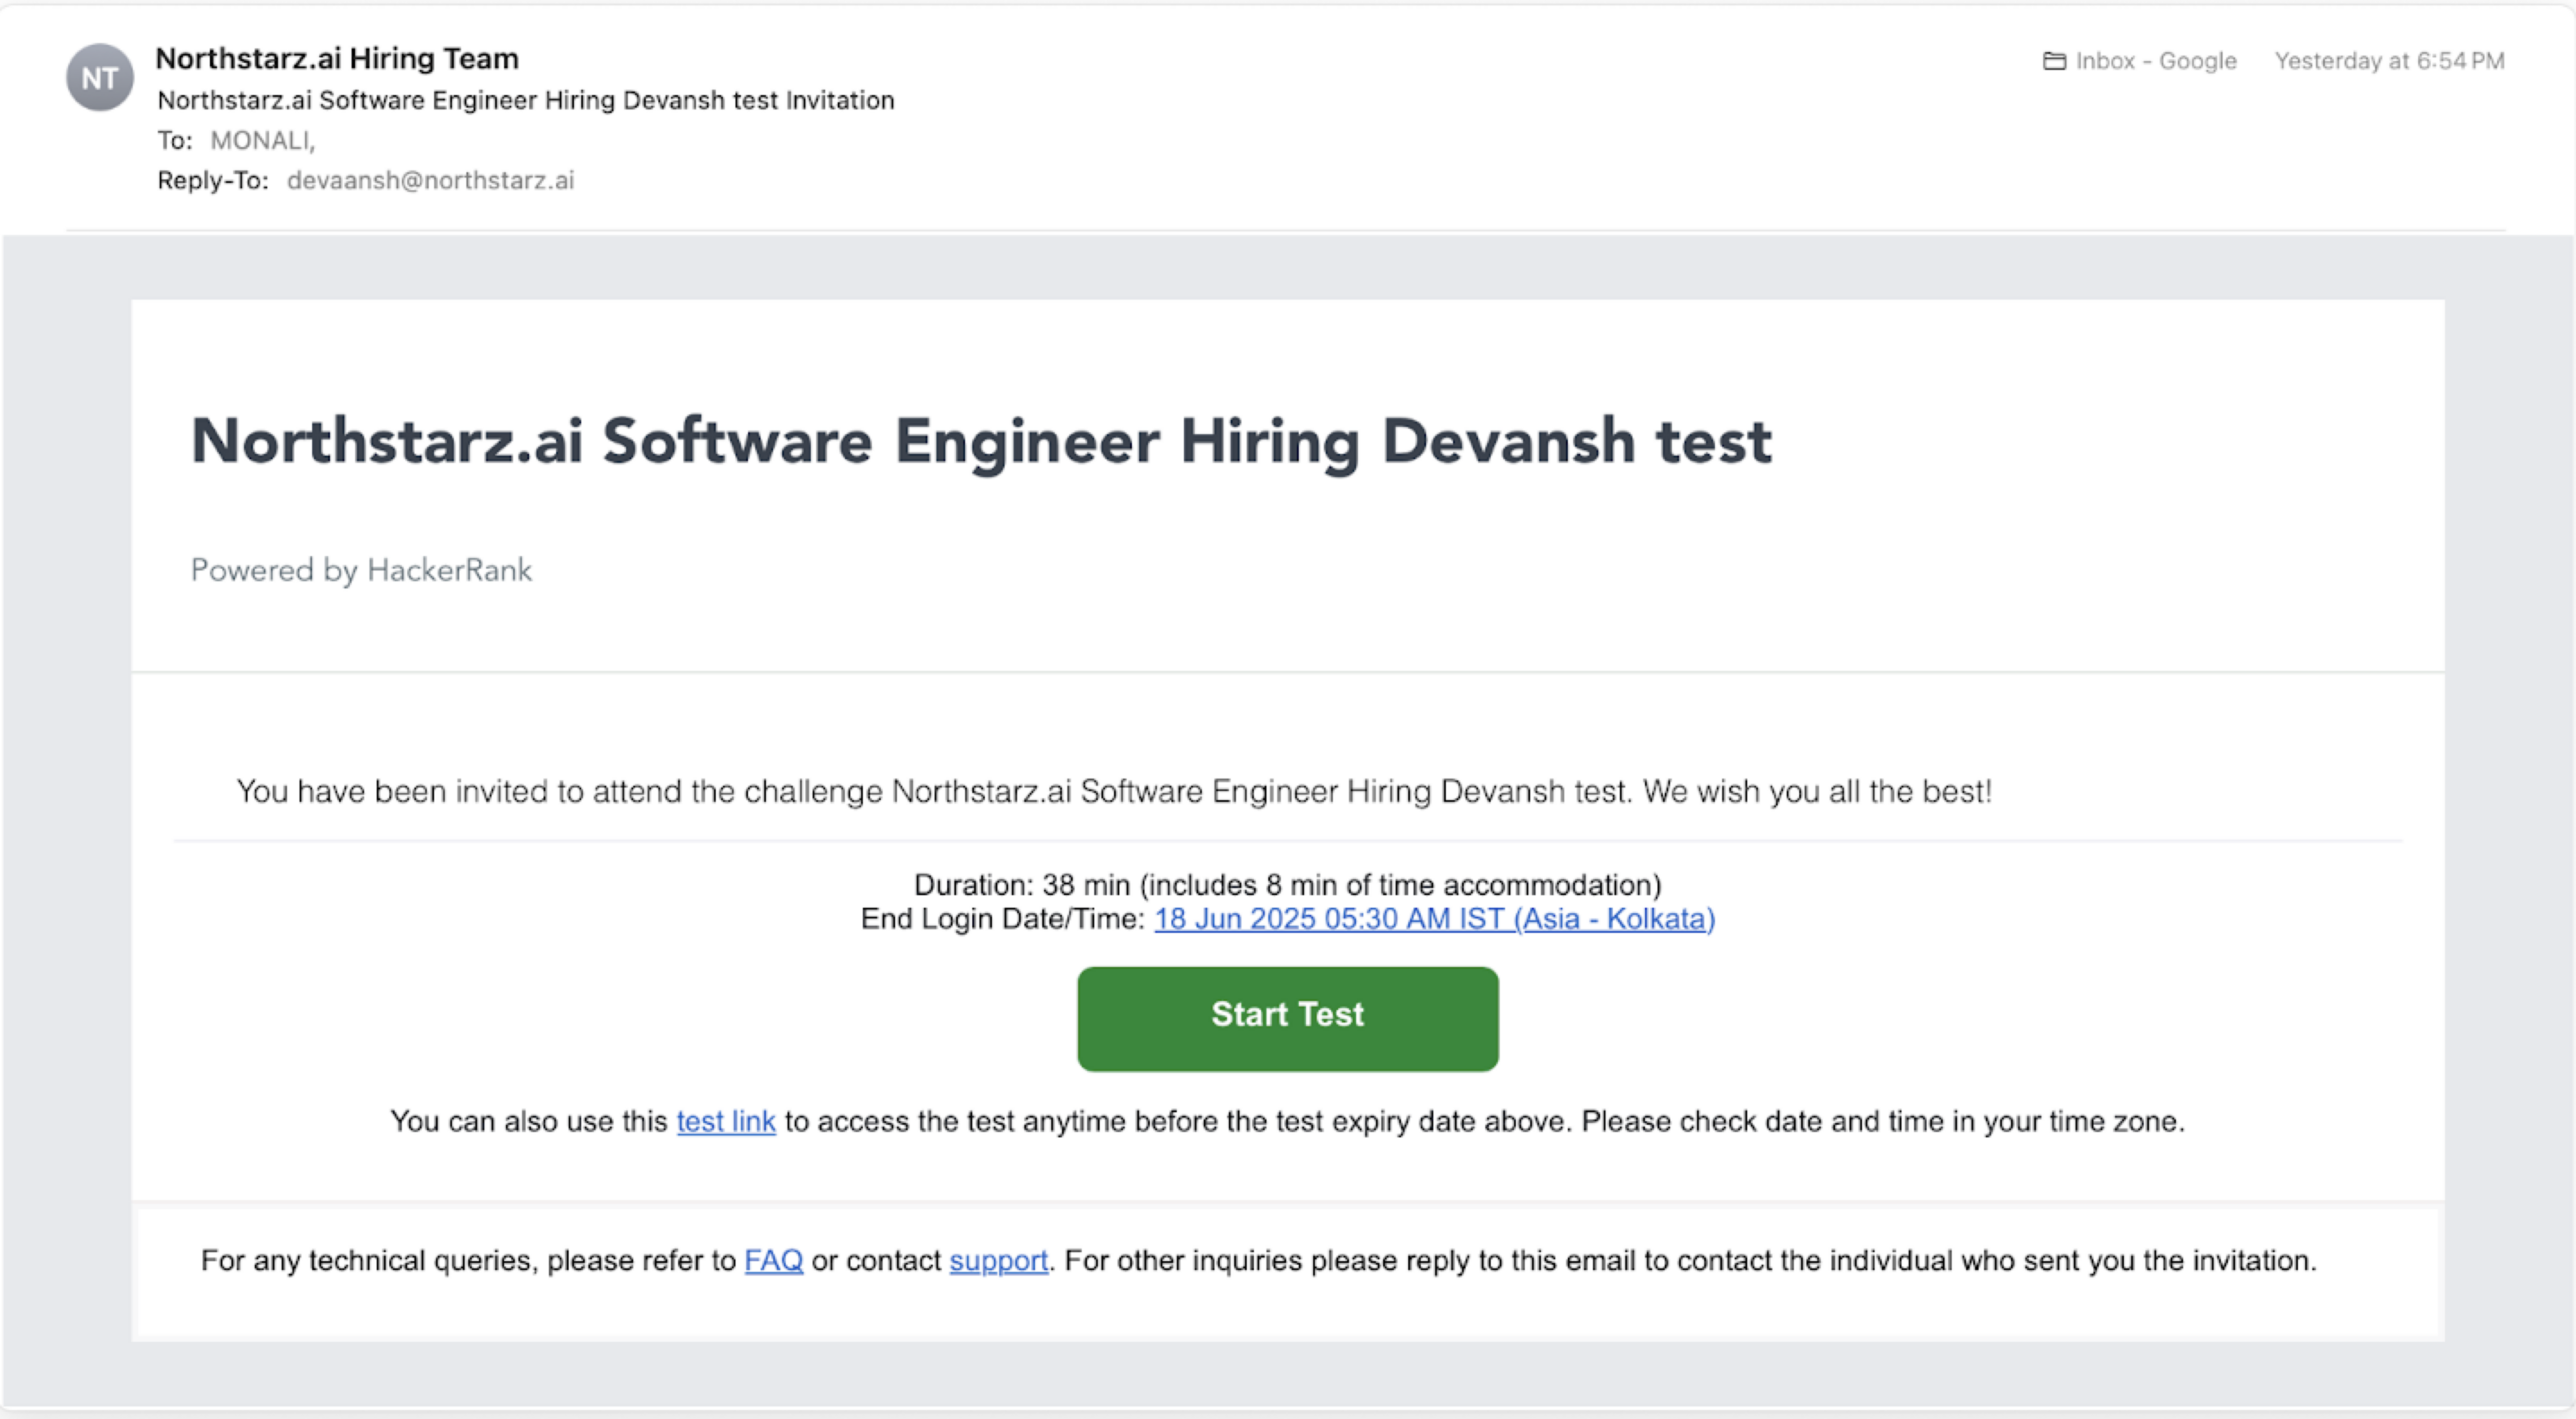
Task: Click the large Devansh test heading
Action: [x=980, y=441]
